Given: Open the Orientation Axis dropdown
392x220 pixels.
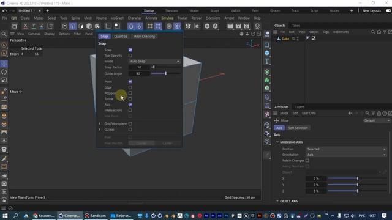Looking at the screenshot, I should (x=346, y=155).
